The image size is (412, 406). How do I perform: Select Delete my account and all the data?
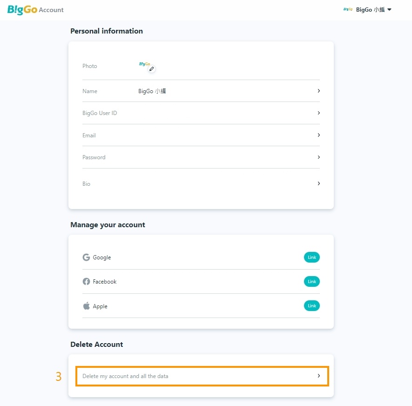(x=126, y=376)
